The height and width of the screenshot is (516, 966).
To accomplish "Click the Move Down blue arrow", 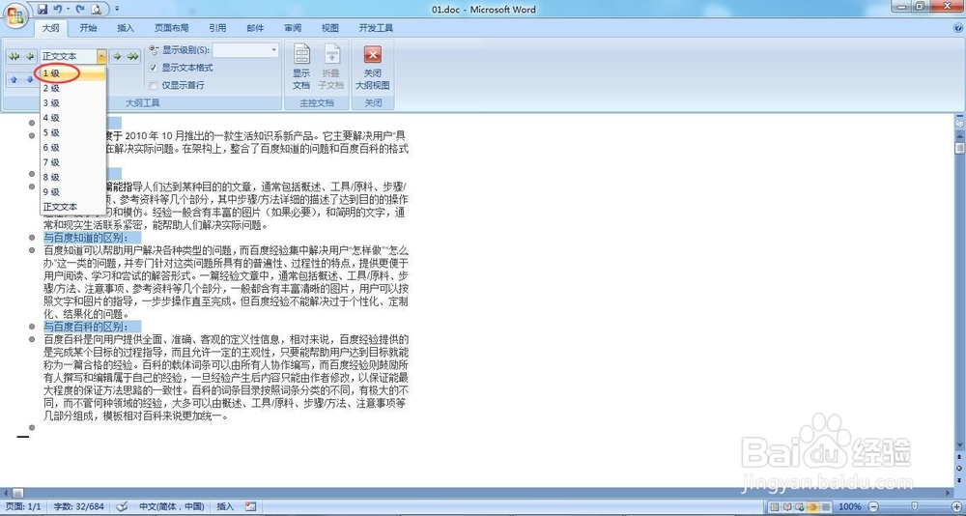I will tap(29, 80).
